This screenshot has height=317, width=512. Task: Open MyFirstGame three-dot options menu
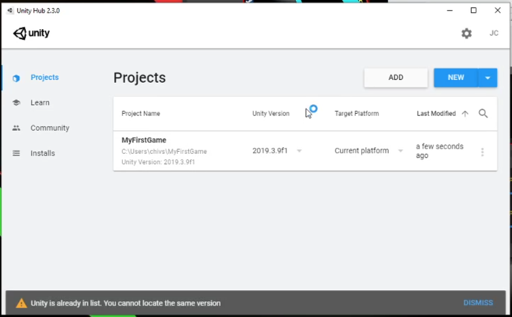[x=482, y=152]
